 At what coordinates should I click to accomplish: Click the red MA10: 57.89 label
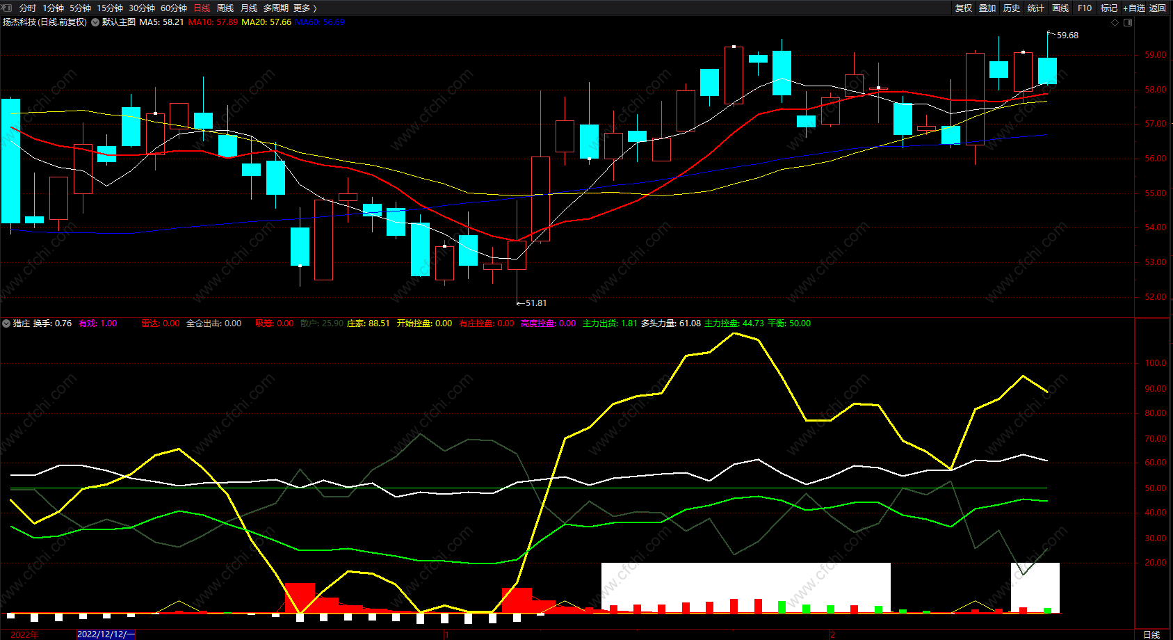tap(213, 22)
